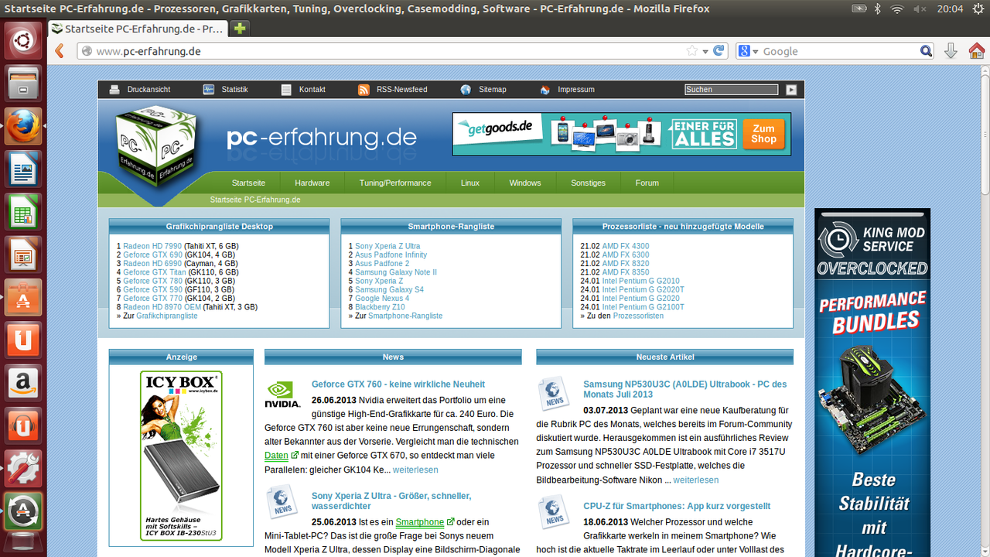Open Ubuntu One from launcher
This screenshot has height=557, width=990.
[23, 339]
